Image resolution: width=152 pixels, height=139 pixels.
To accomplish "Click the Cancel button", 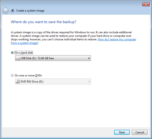I will click(140, 132).
